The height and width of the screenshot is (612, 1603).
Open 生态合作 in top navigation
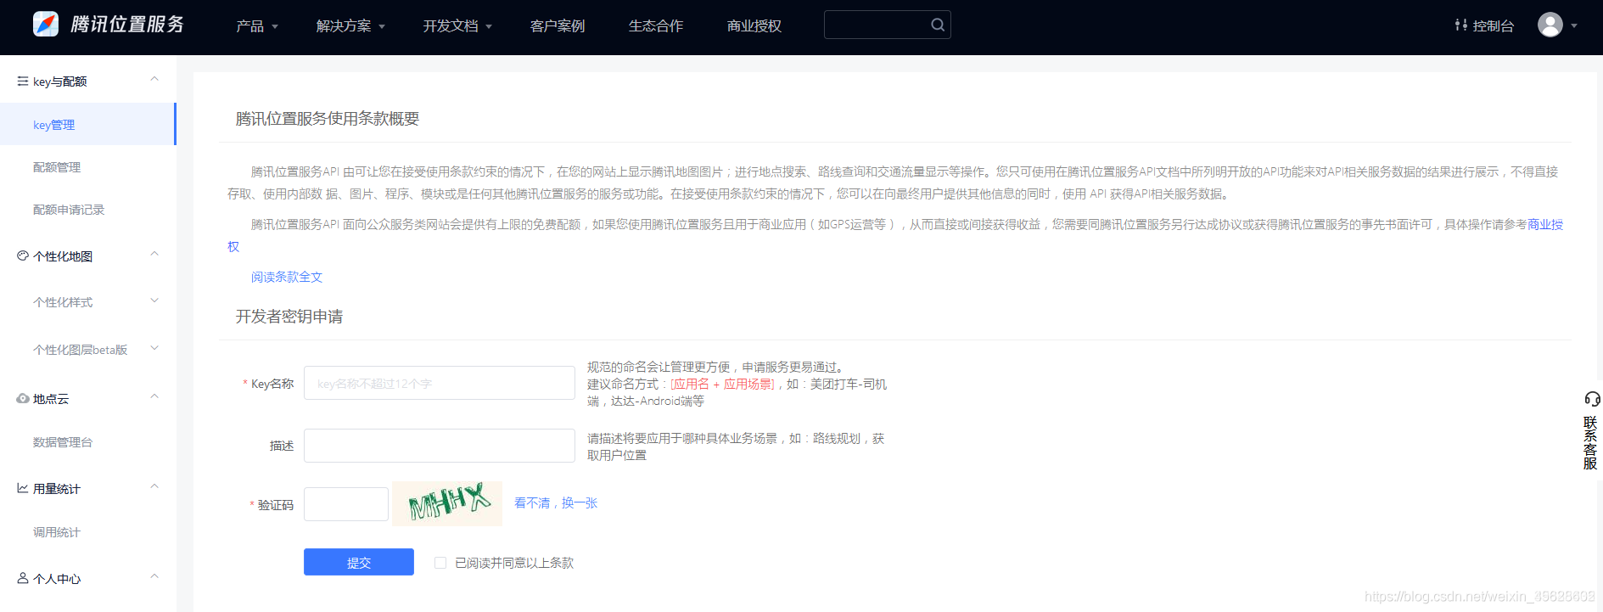(x=656, y=26)
